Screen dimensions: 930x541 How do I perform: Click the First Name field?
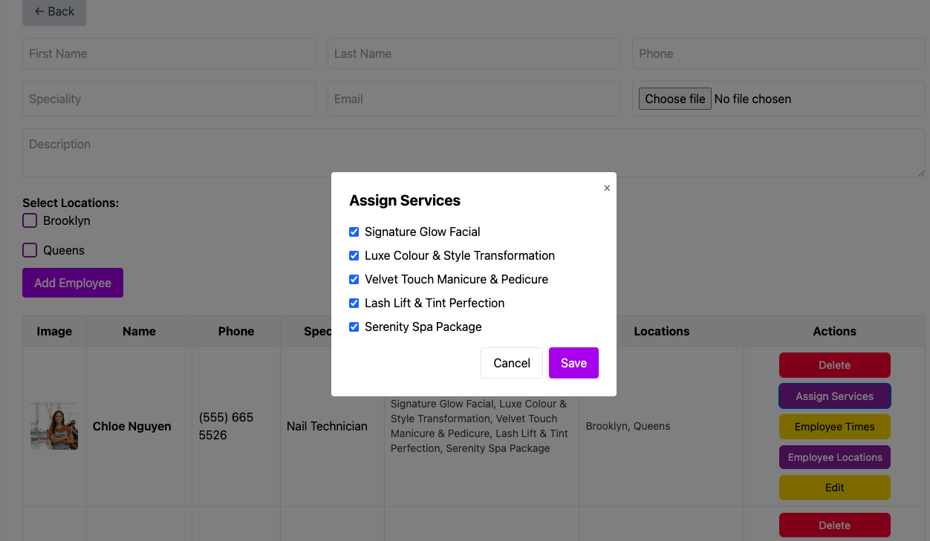click(x=169, y=54)
